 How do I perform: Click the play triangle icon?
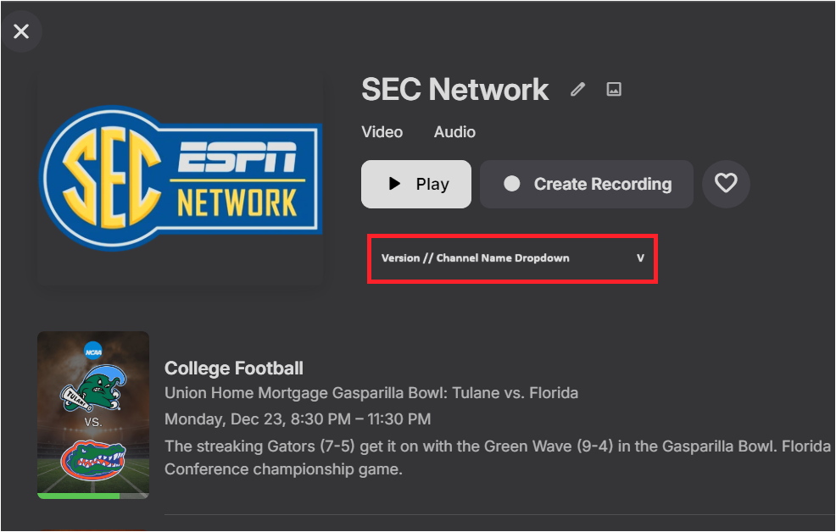pos(394,184)
